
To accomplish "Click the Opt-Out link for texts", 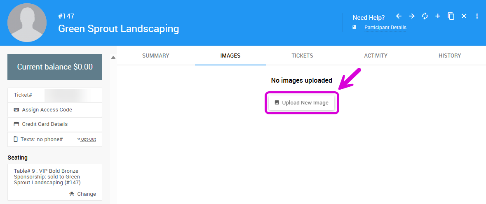I will point(88,139).
